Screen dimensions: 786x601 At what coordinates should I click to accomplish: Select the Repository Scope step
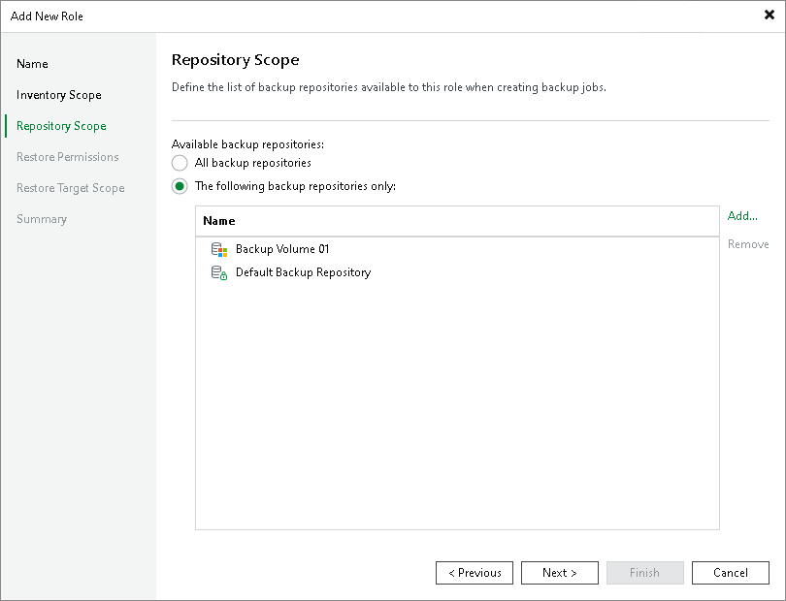[61, 126]
